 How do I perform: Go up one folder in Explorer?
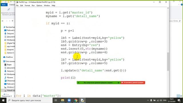pyautogui.click(x=13, y=21)
